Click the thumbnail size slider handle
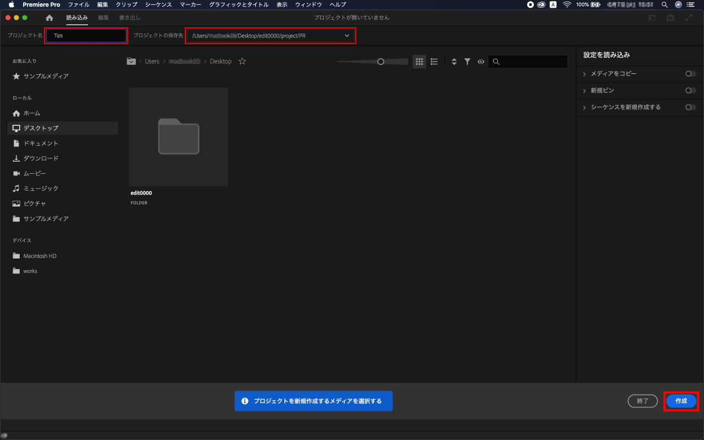The width and height of the screenshot is (704, 440). pyautogui.click(x=381, y=62)
